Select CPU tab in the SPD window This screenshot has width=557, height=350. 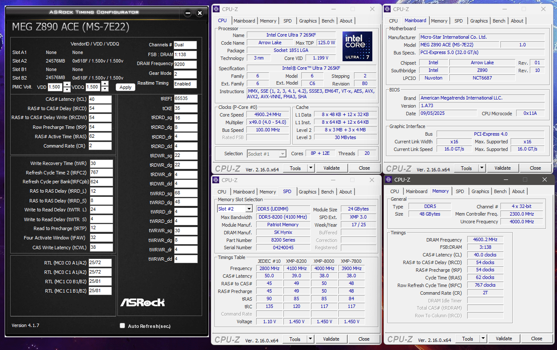222,192
